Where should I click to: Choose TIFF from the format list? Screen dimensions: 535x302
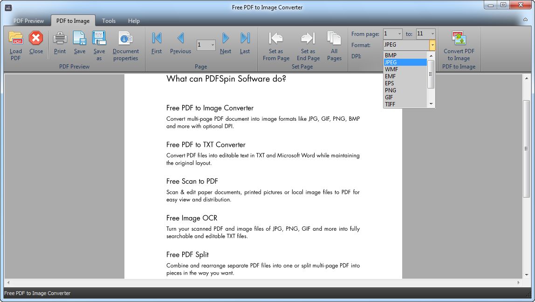tap(405, 104)
